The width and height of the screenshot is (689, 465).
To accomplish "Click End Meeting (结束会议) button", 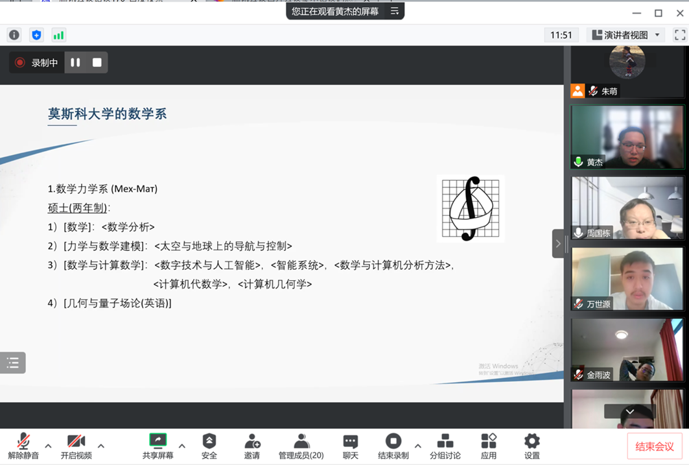I will click(x=654, y=446).
